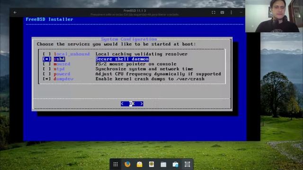The width and height of the screenshot is (303, 170).
Task: Open the Boxes app icon in dock
Action: (x=187, y=164)
